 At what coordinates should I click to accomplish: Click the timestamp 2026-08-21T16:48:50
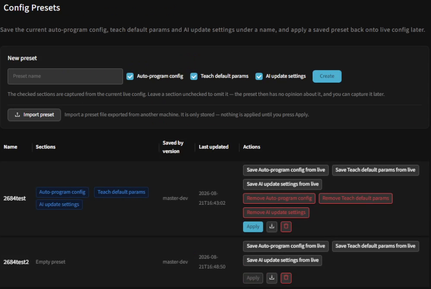click(212, 262)
